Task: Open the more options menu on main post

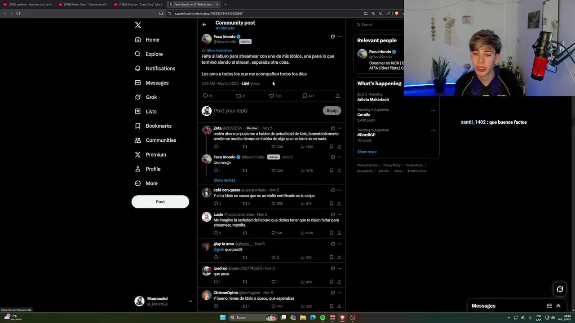Action: point(339,37)
